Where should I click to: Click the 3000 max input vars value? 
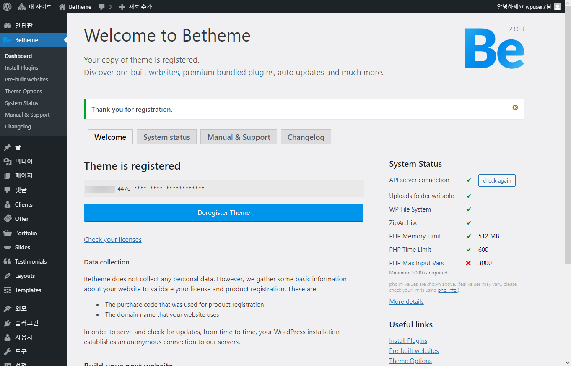tap(485, 263)
